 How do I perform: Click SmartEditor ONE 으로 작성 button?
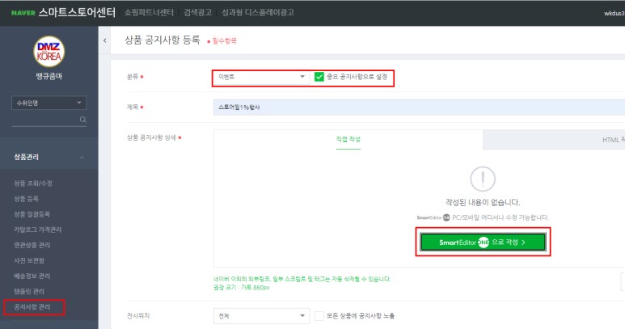coord(483,243)
